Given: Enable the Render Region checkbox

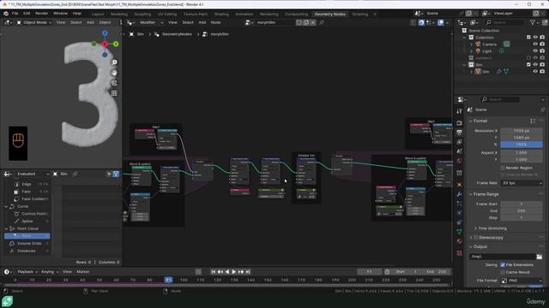Looking at the screenshot, I should click(503, 168).
